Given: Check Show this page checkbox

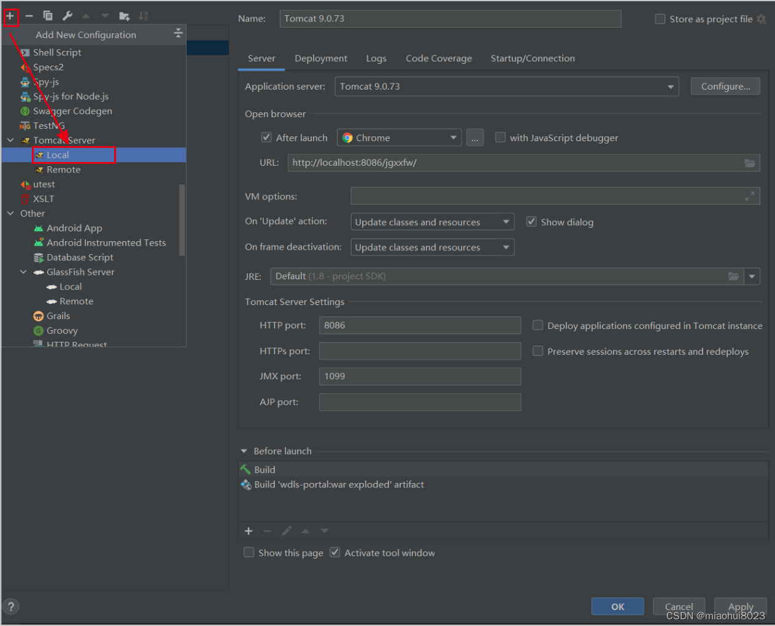Looking at the screenshot, I should 249,552.
